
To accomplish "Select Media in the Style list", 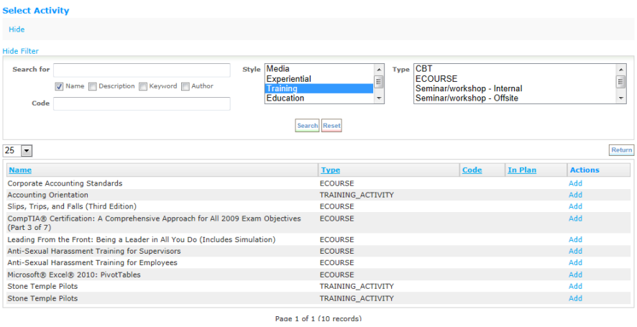I will click(319, 69).
